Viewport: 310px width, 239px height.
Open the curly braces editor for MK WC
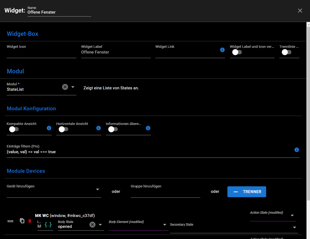48,225
